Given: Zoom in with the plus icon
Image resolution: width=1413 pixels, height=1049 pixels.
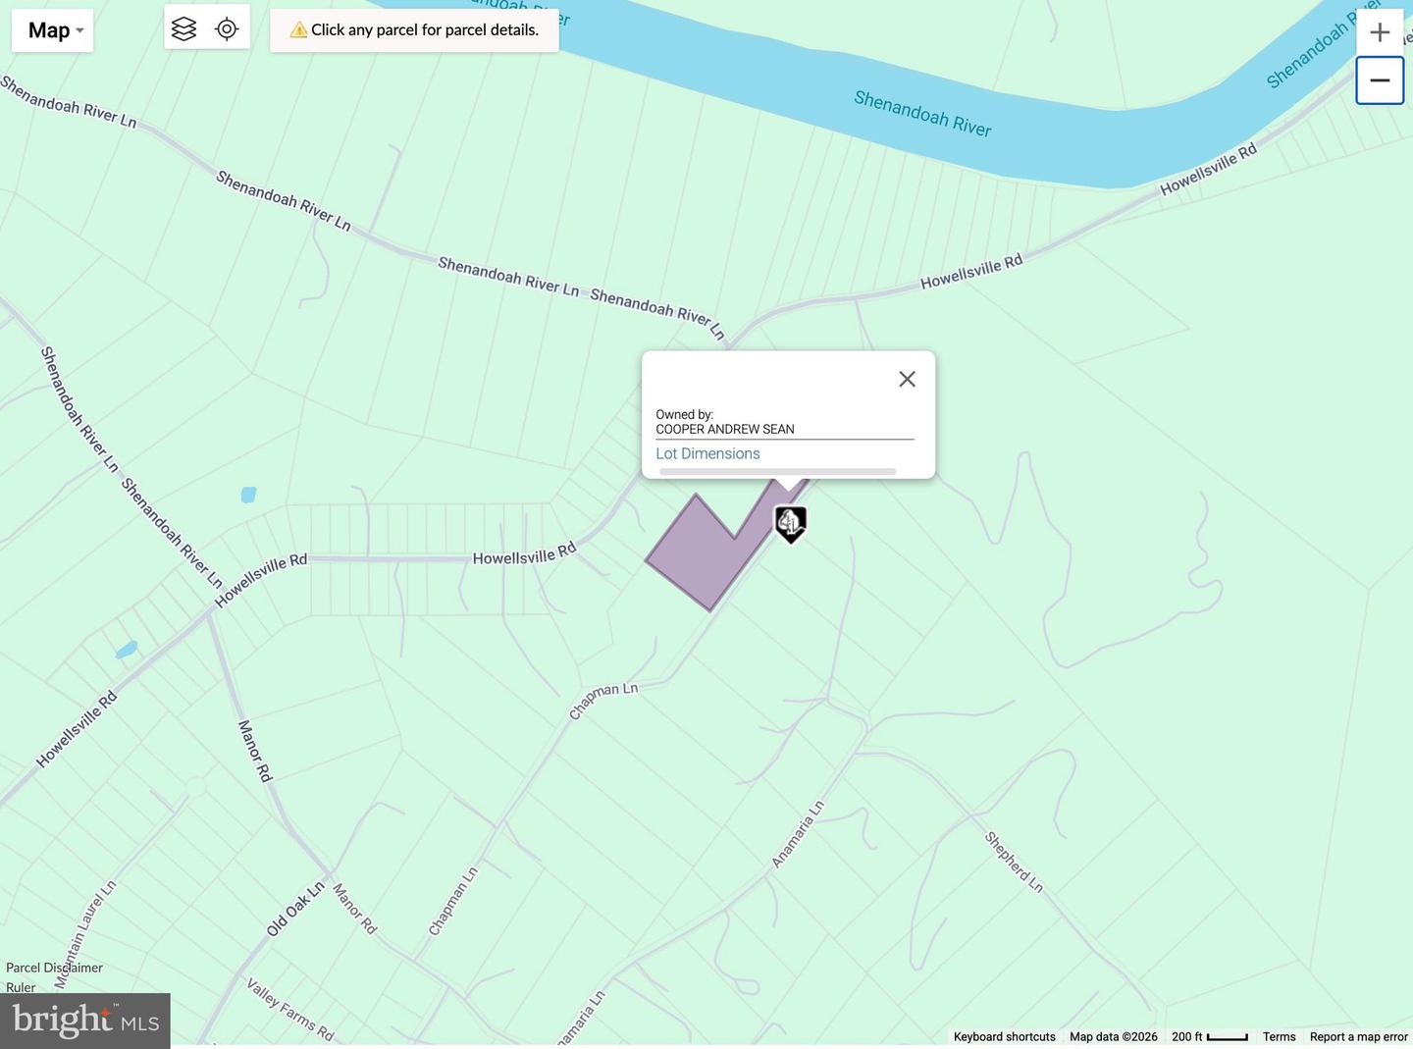Looking at the screenshot, I should (1380, 31).
